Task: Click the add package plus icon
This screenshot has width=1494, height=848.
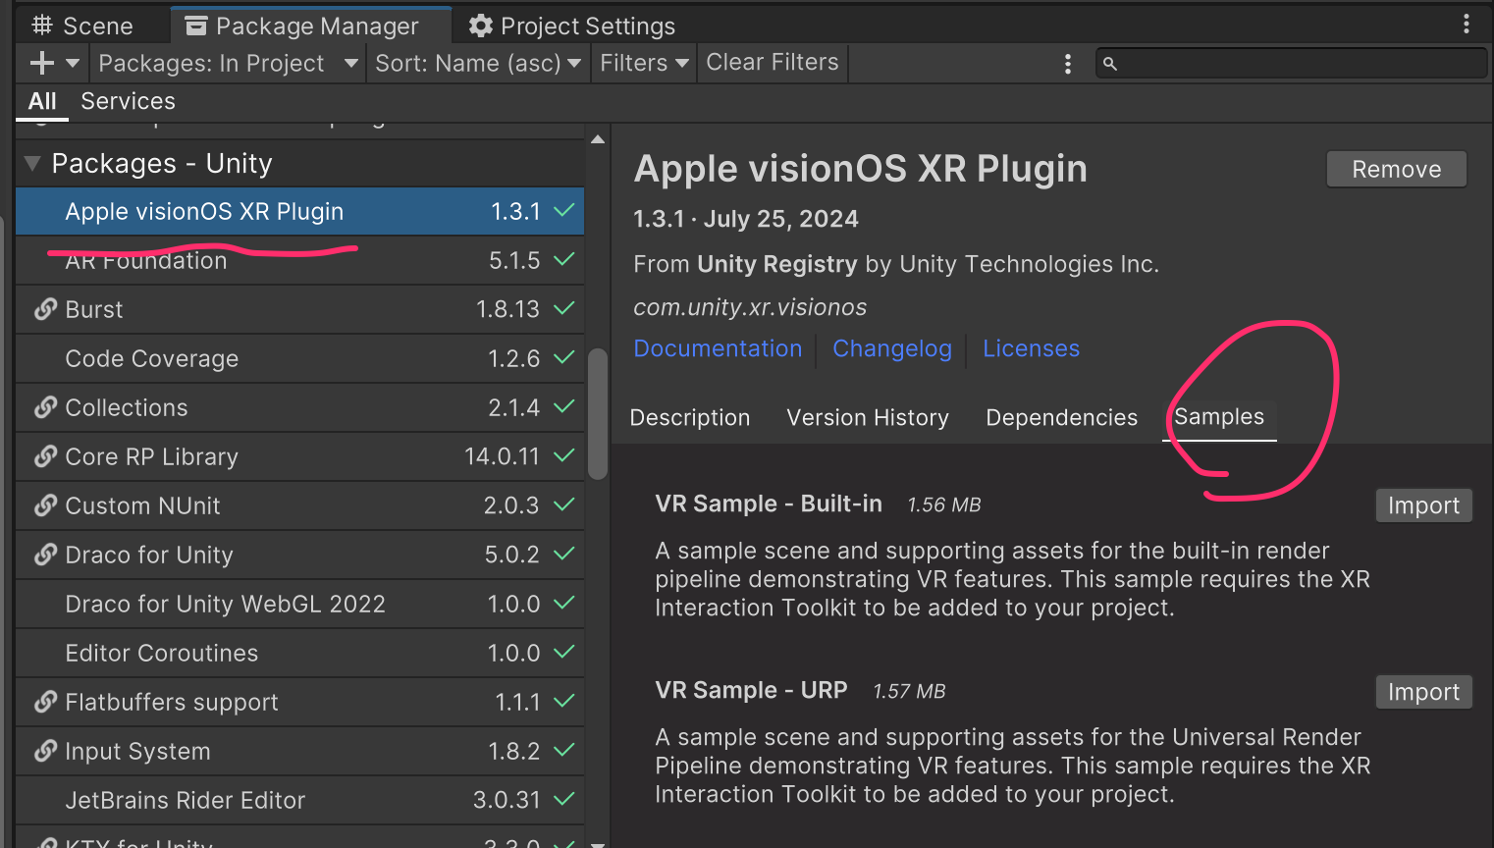Action: tap(42, 64)
